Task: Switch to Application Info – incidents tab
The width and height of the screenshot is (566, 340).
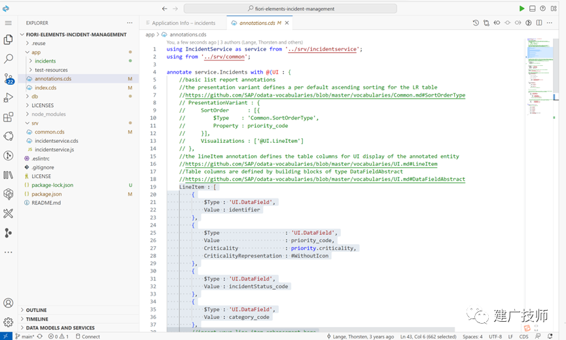Action: (181, 23)
